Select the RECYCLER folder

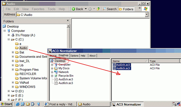pos(28,74)
